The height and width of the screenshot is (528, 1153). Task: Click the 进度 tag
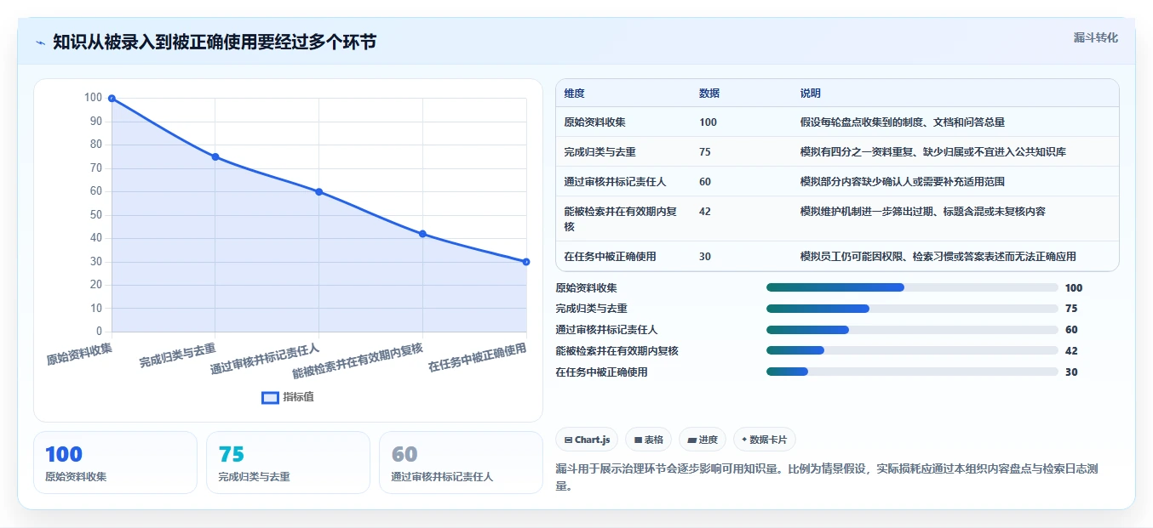pyautogui.click(x=703, y=440)
